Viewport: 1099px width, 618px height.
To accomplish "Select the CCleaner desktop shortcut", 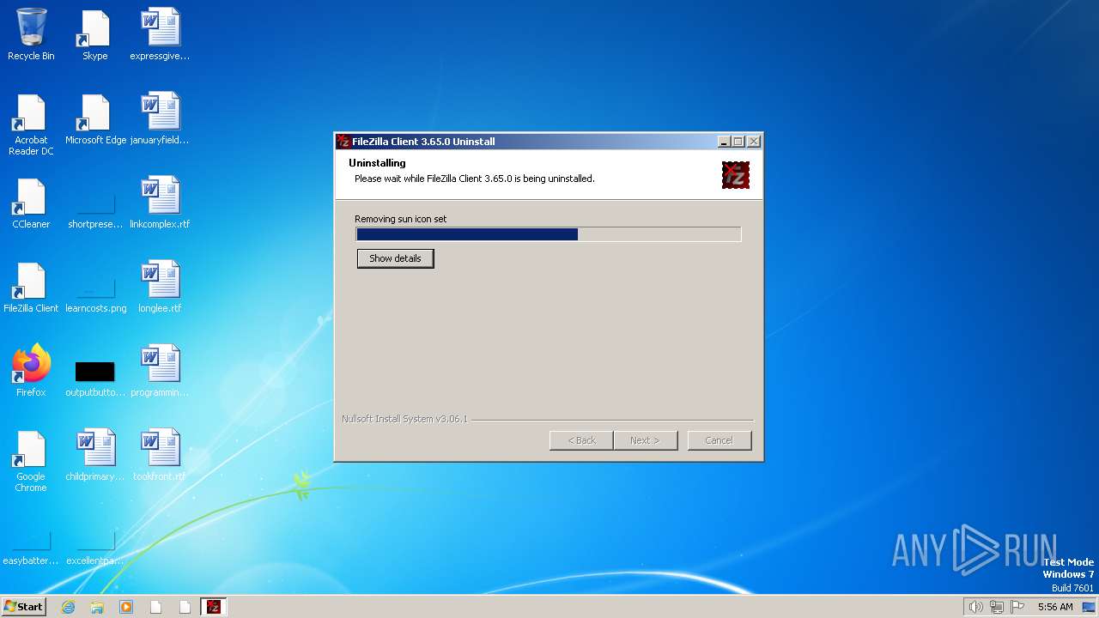I will point(31,203).
